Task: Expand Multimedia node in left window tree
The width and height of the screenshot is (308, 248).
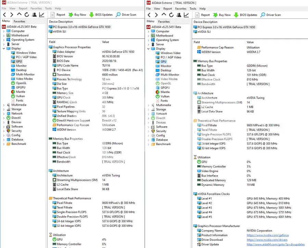Action: tap(4, 105)
